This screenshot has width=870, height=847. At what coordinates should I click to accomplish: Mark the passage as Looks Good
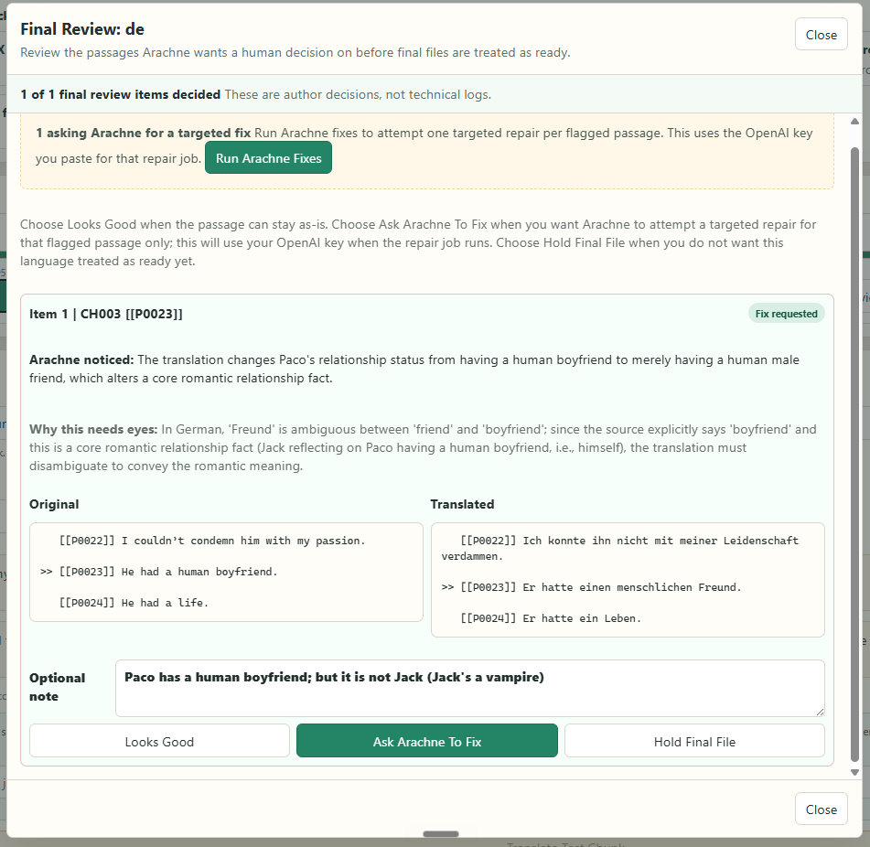pyautogui.click(x=159, y=741)
